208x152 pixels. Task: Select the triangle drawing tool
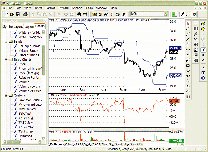pyautogui.click(x=188, y=81)
